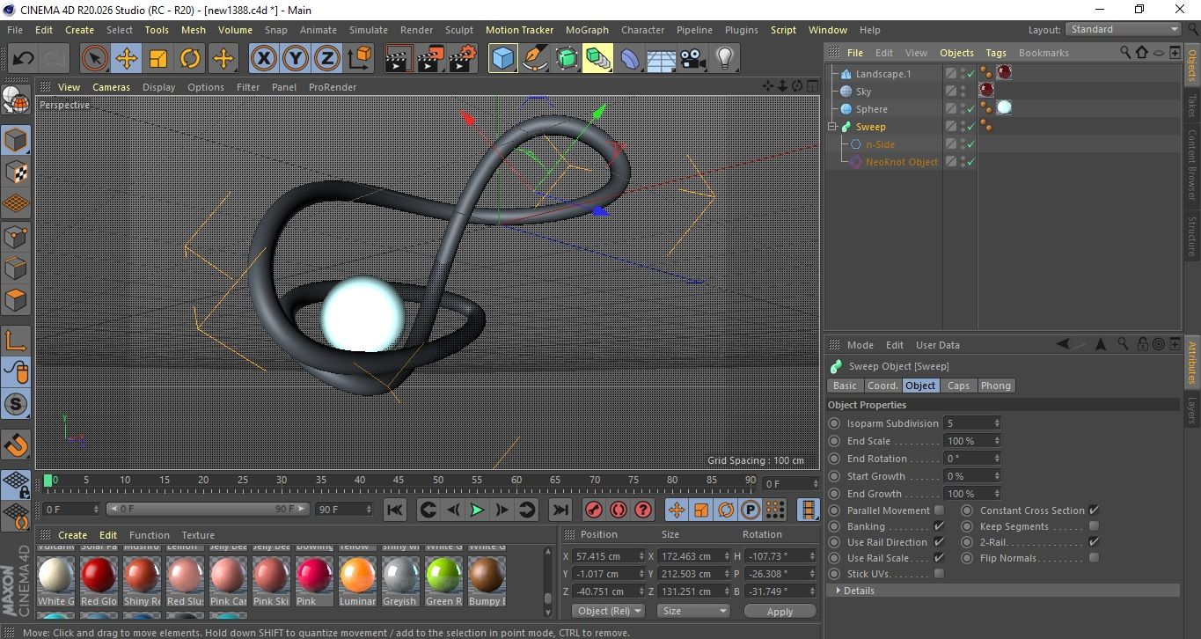1201x639 pixels.
Task: Toggle Parallel Movement checkbox
Action: coord(939,510)
